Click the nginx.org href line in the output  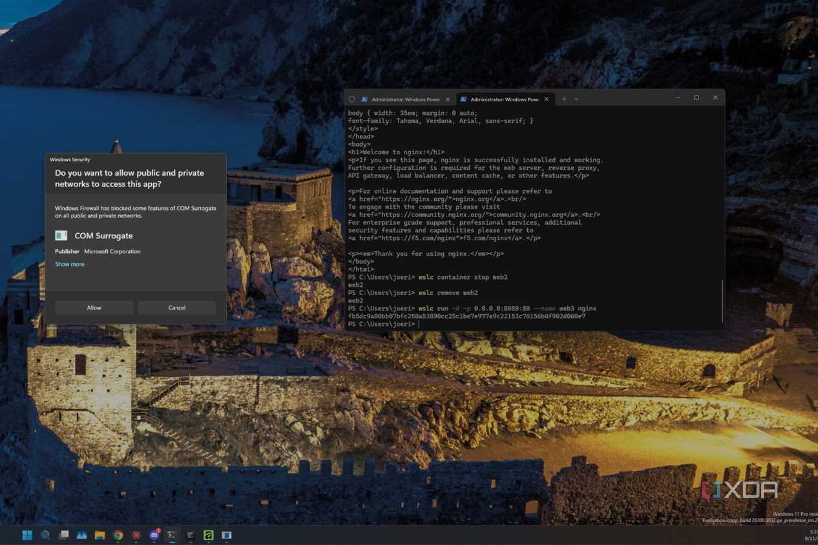[437, 199]
